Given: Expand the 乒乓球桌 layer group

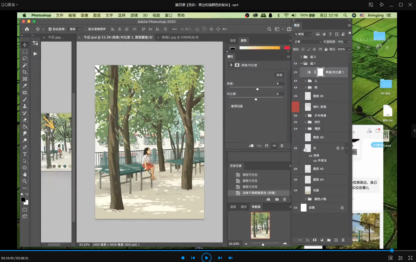Looking at the screenshot, I should (305, 115).
